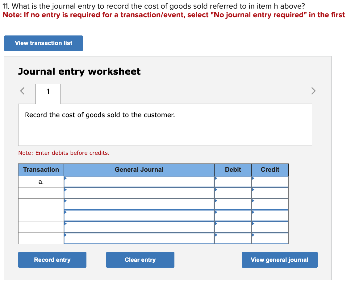Click the red 'No journal entry required' note
This screenshot has height=288, width=347.
click(174, 15)
